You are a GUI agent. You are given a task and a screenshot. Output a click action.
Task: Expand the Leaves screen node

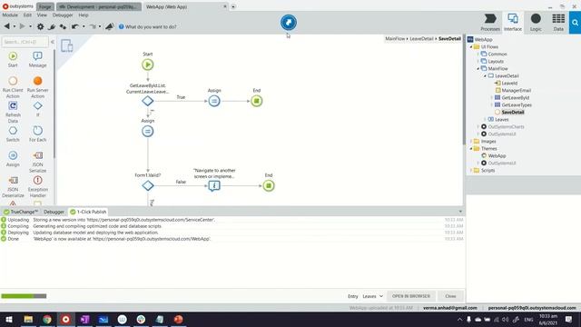pyautogui.click(x=485, y=119)
